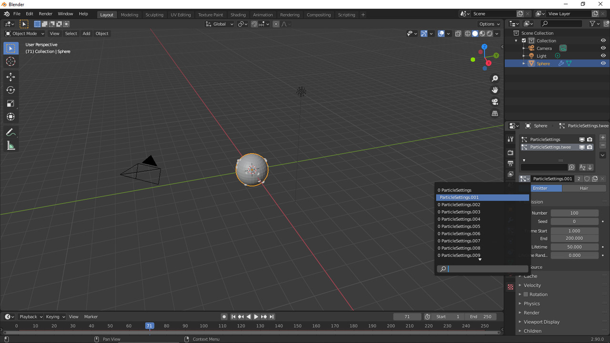The image size is (610, 343).
Task: Activate the Transform tool
Action: pyautogui.click(x=10, y=117)
